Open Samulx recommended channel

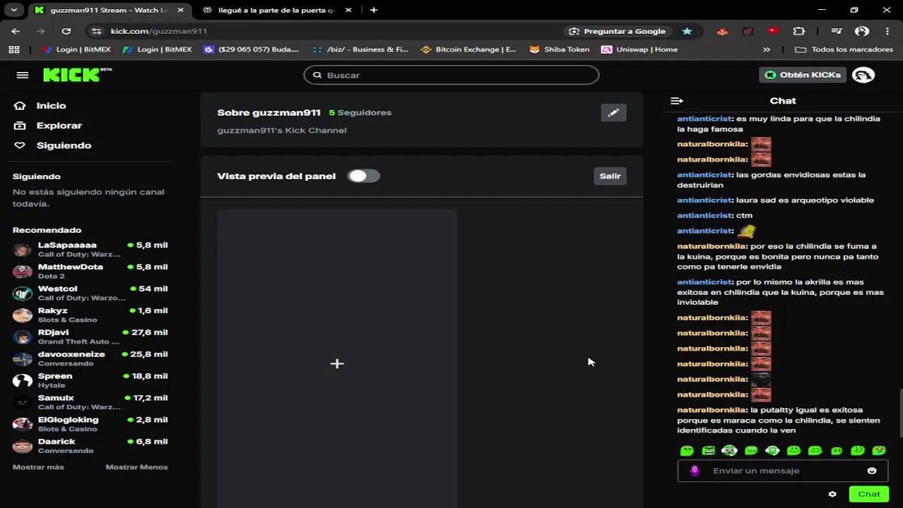[90, 403]
